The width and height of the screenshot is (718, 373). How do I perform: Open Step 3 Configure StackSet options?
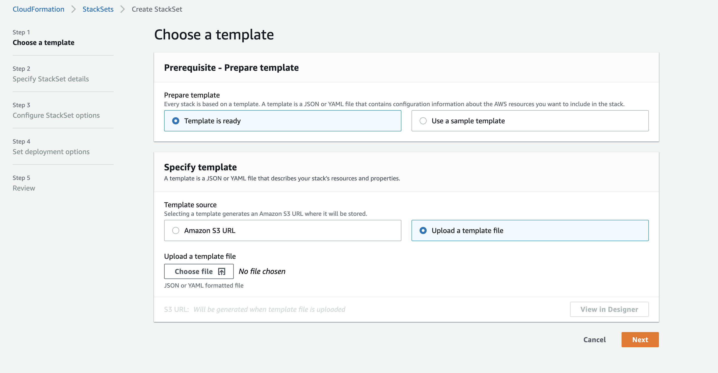(56, 115)
